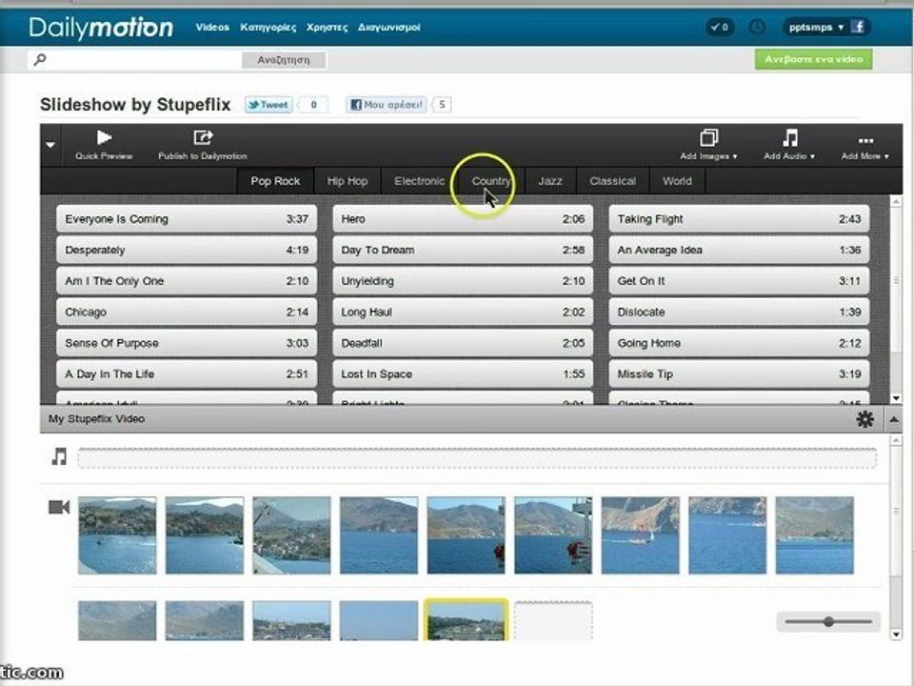Open the Add Audio dropdown
This screenshot has width=914, height=686.
click(x=789, y=145)
